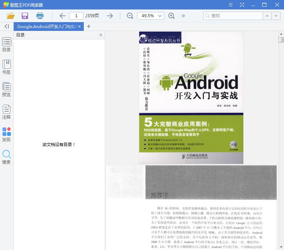284x250 pixels.
Task: Open the hamburger menu in the title bar
Action: point(230,5)
